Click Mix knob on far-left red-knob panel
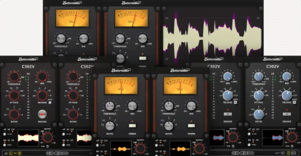This screenshot has height=156, width=301. [42, 77]
